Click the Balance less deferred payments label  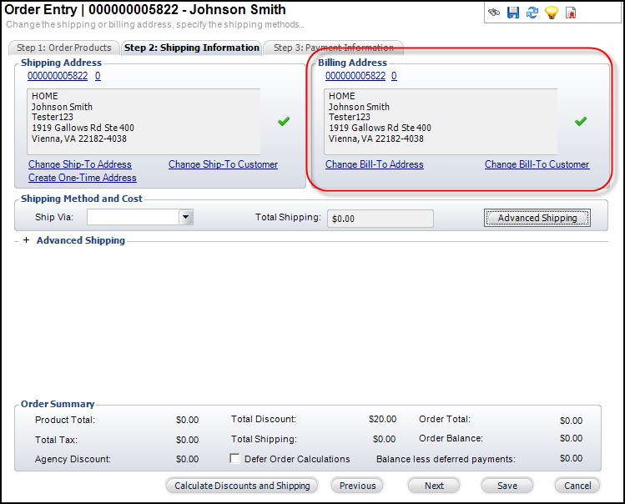coord(446,459)
